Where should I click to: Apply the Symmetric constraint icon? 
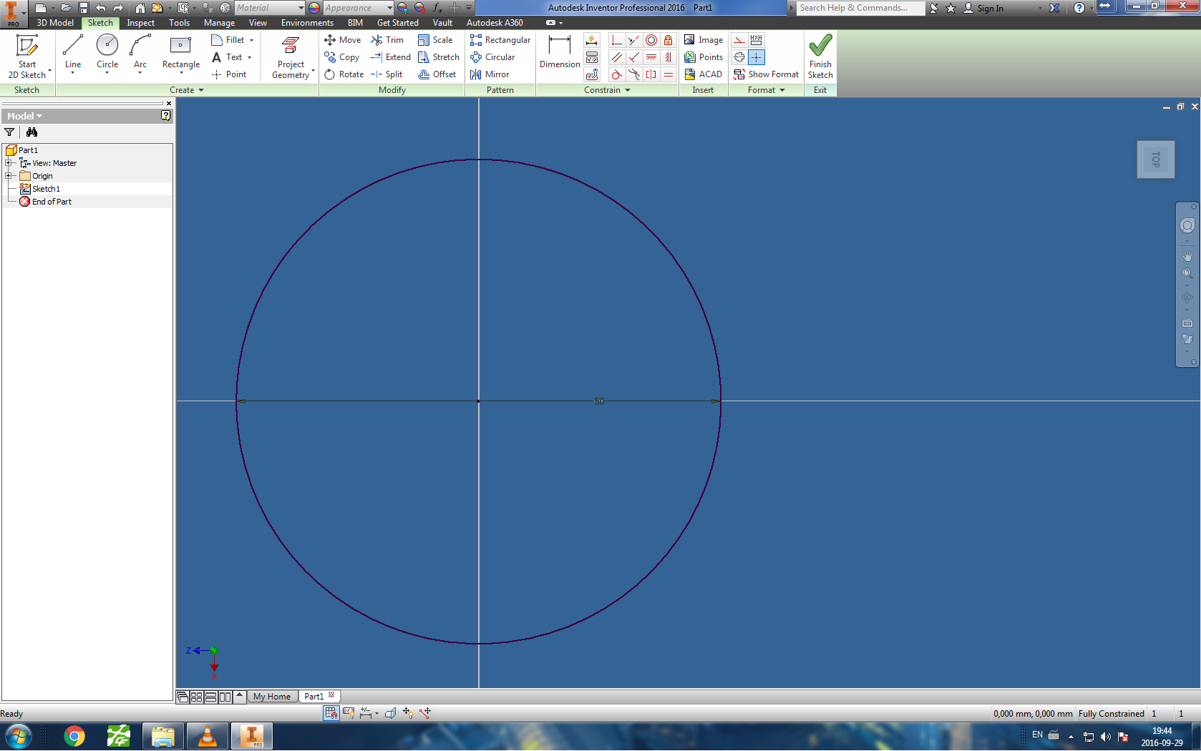(x=651, y=74)
